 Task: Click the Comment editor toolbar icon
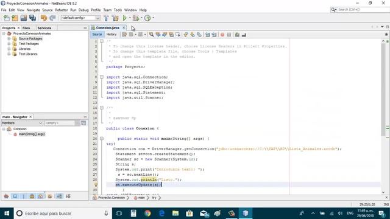(x=237, y=35)
